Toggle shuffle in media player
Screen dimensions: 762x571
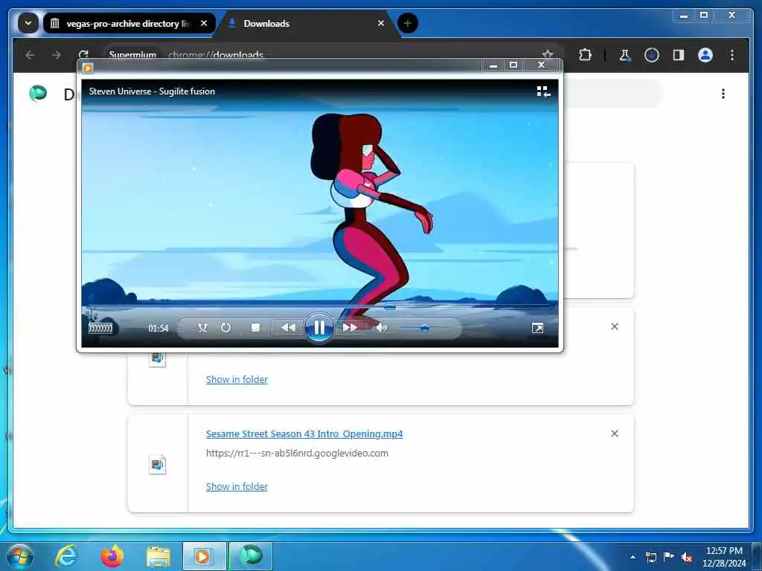[x=202, y=328]
